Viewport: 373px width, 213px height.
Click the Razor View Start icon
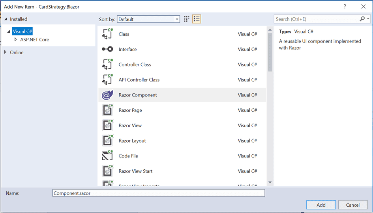coord(107,171)
